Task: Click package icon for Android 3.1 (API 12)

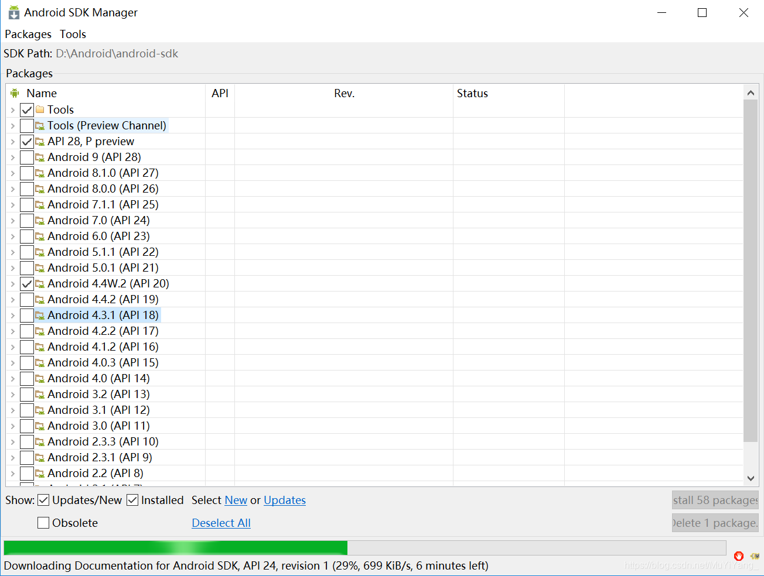Action: tap(40, 410)
